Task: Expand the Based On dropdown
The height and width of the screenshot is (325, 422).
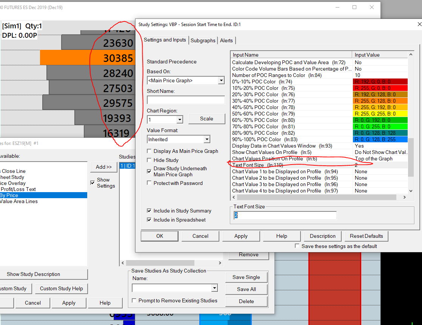Action: point(221,80)
